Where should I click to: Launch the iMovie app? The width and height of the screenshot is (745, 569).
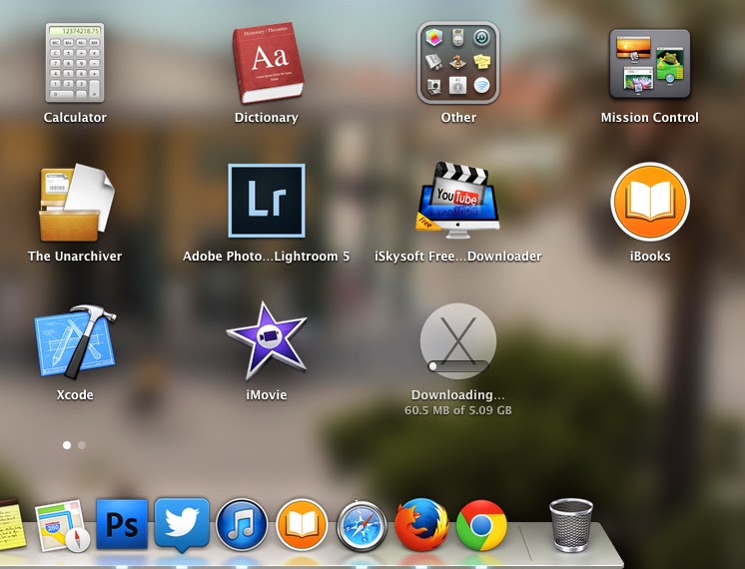coord(267,341)
